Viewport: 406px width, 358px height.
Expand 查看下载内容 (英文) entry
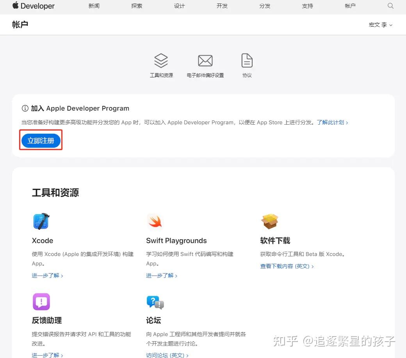[287, 266]
